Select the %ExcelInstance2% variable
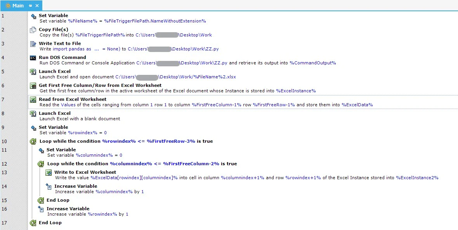 (x=417, y=178)
